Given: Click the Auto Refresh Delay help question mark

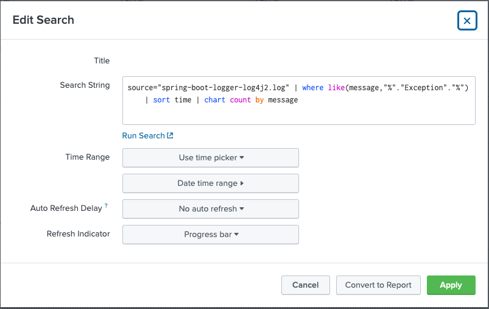Looking at the screenshot, I should click(x=106, y=206).
